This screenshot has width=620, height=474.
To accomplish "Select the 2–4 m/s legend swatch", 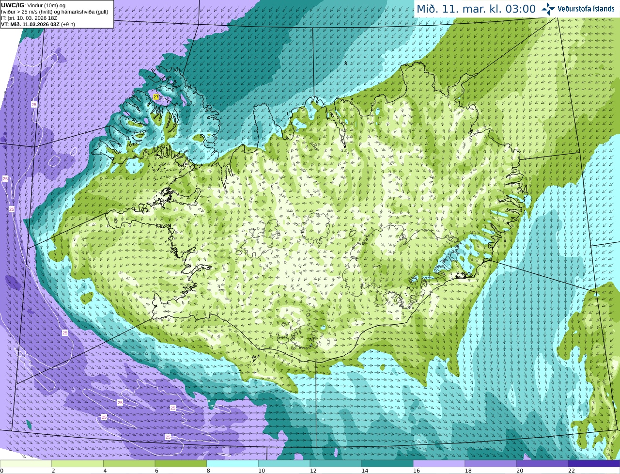I will 77,463.
